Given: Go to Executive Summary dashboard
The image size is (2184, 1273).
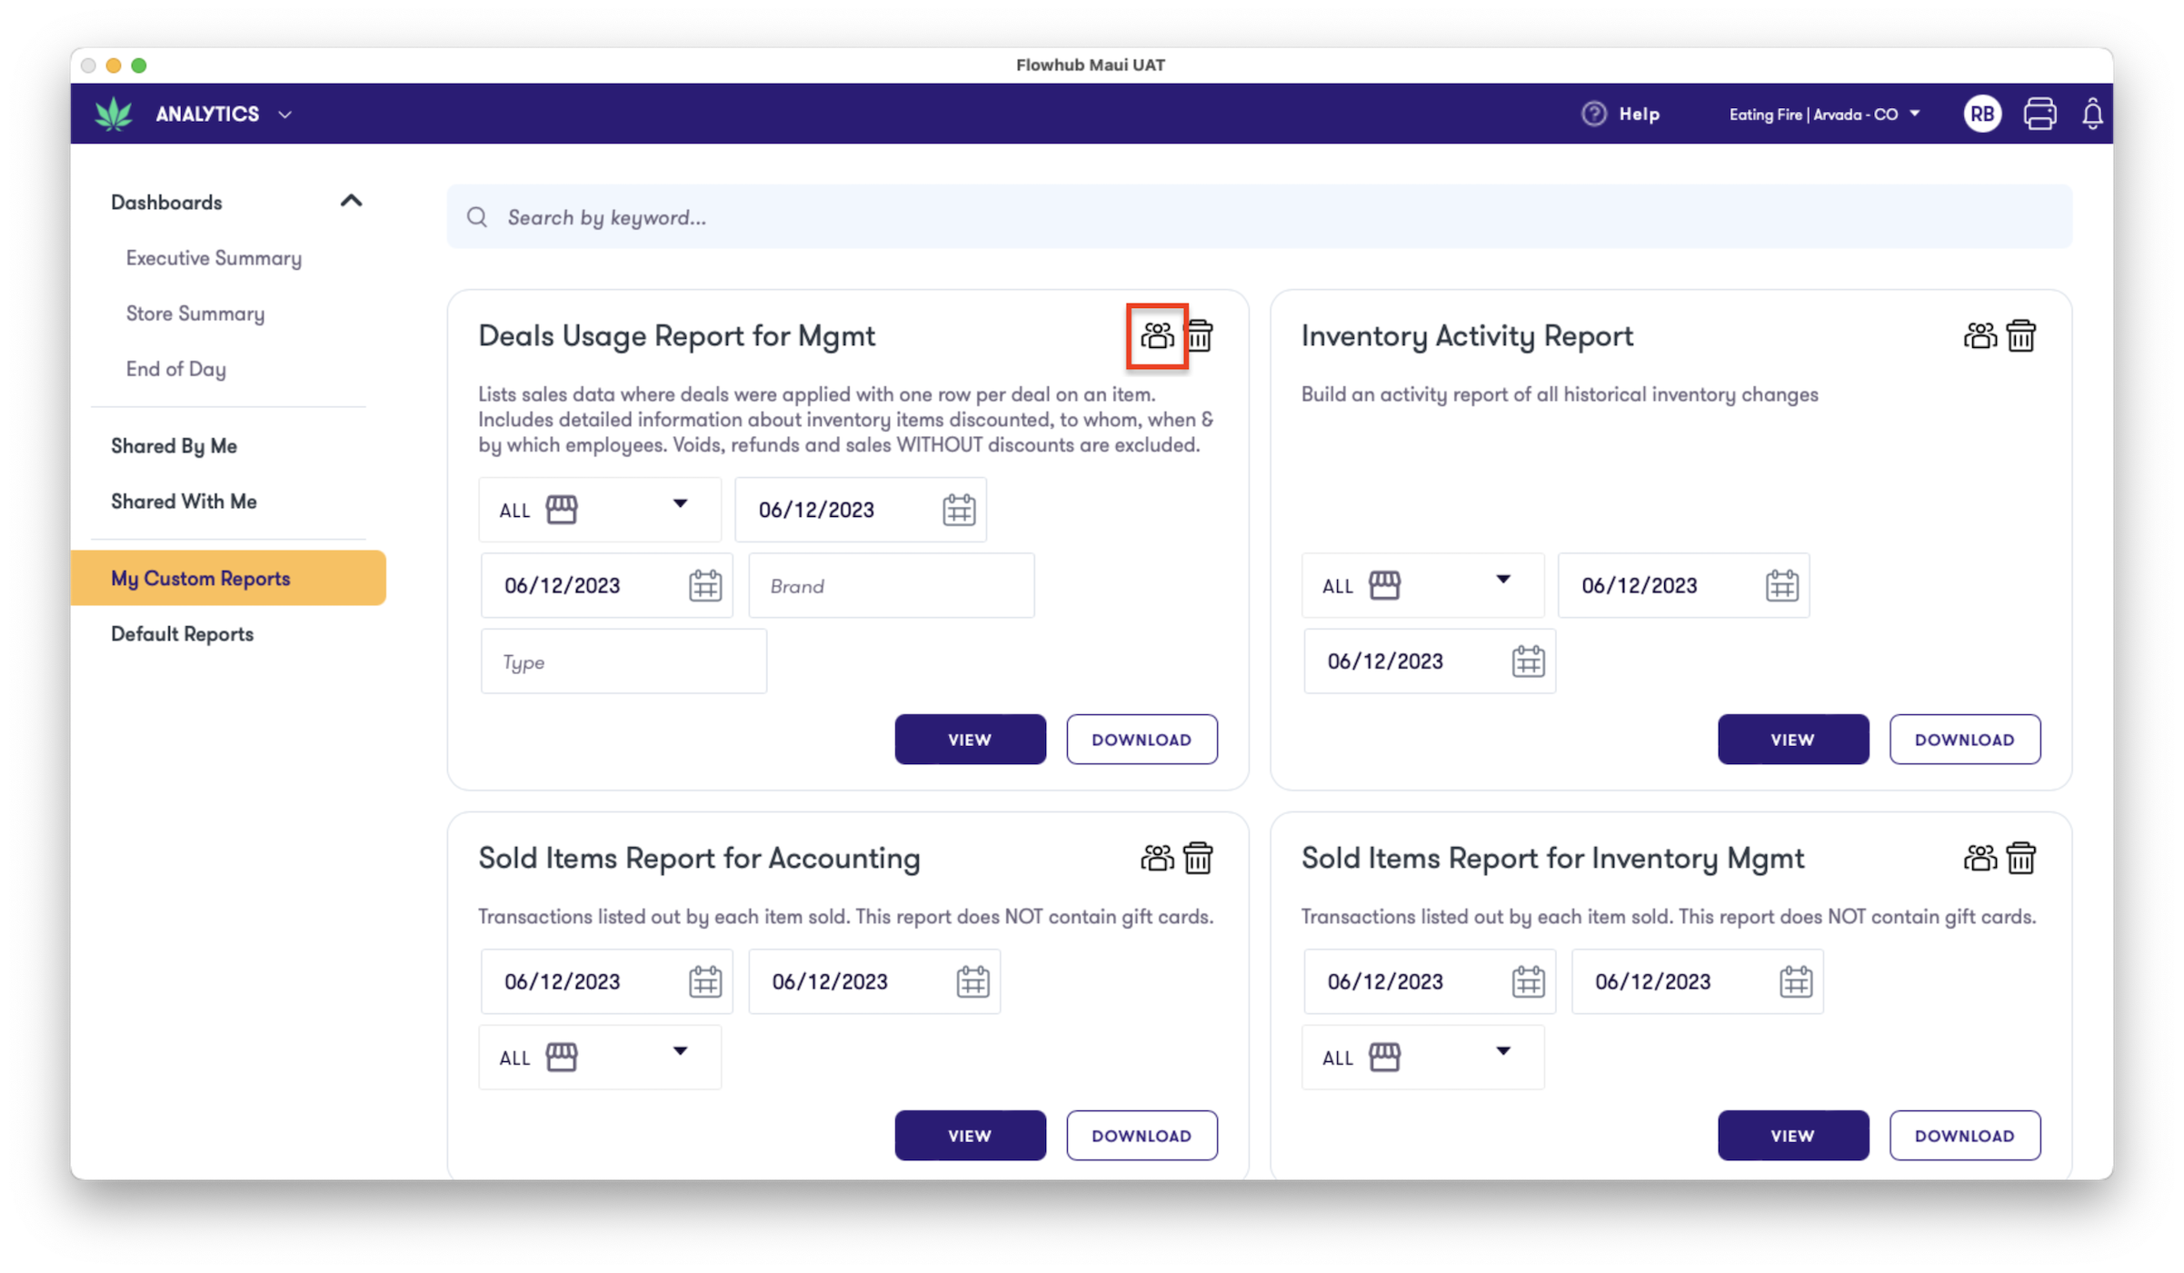Looking at the screenshot, I should 214,258.
